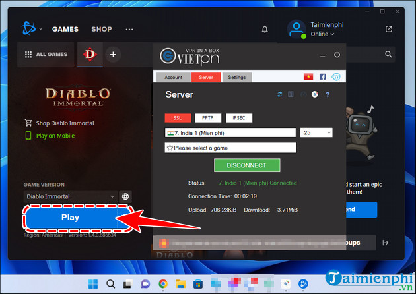
Task: Click the connected status text
Action: point(258,183)
